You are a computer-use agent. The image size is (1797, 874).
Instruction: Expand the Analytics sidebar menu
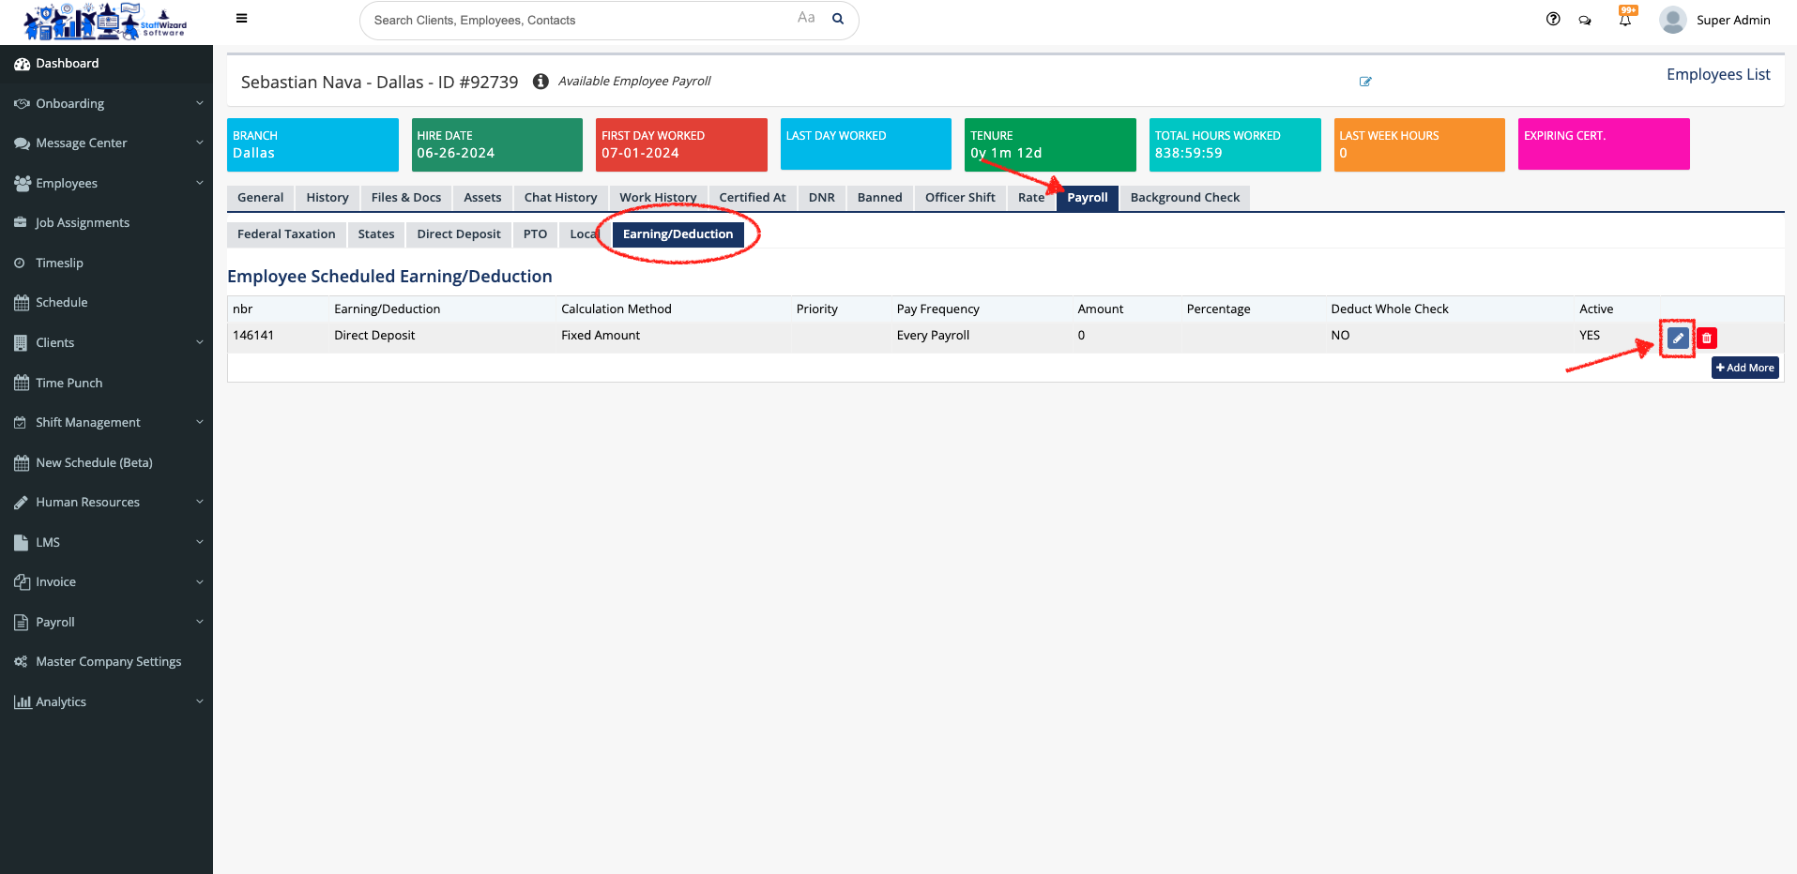tap(106, 701)
